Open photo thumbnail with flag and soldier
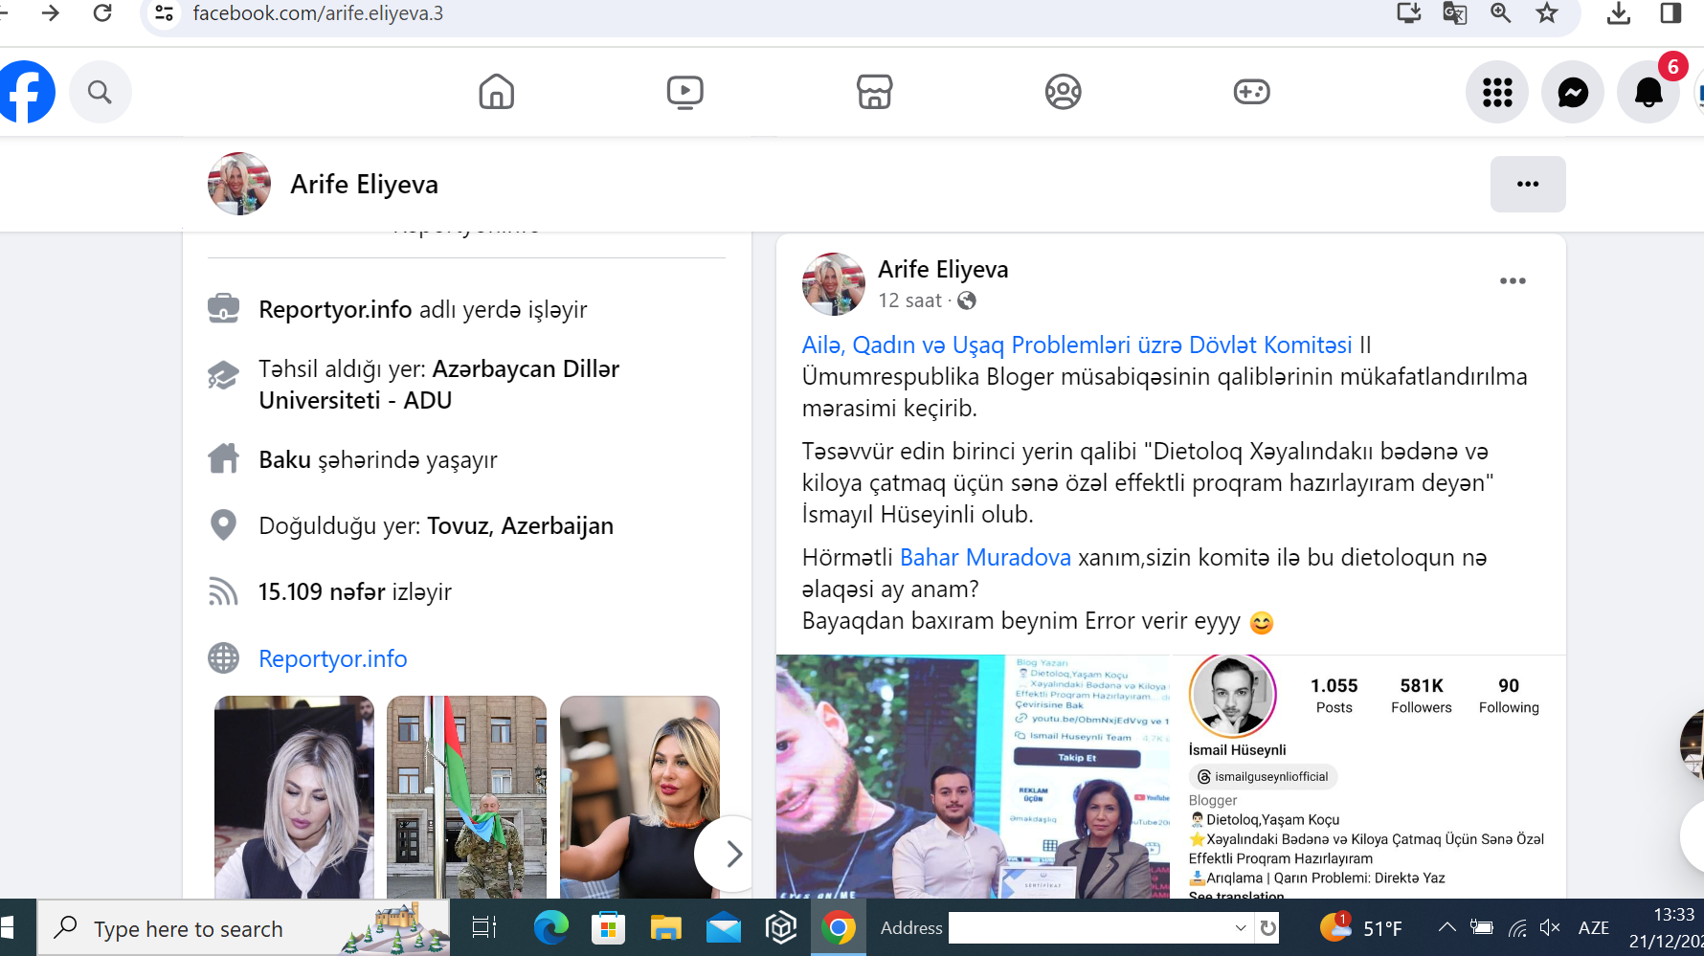The width and height of the screenshot is (1704, 956). click(466, 797)
